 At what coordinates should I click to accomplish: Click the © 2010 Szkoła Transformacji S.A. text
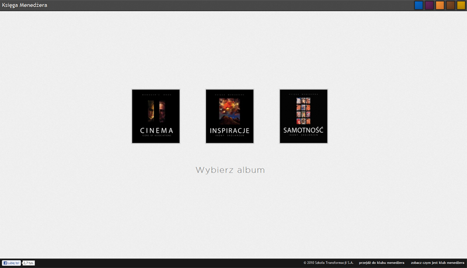coord(328,263)
